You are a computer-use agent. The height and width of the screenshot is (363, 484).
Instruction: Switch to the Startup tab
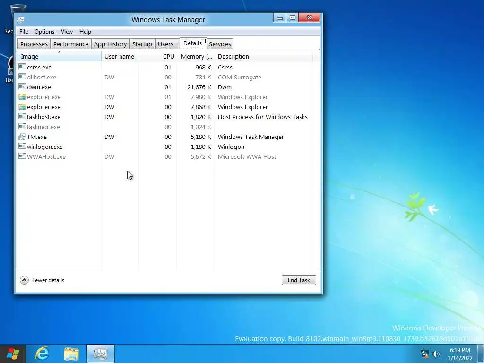click(142, 44)
